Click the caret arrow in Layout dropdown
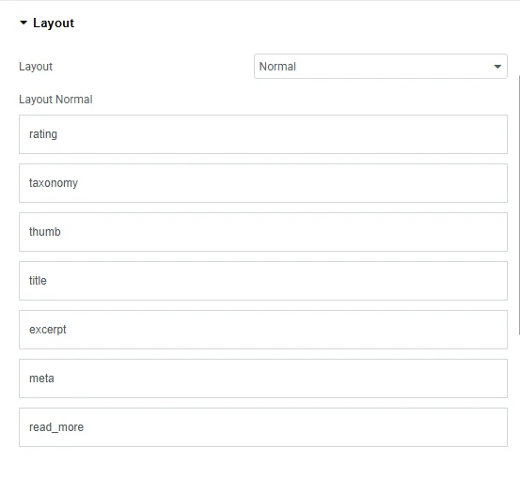The image size is (520, 479). pos(497,67)
